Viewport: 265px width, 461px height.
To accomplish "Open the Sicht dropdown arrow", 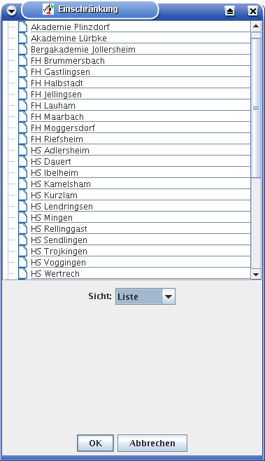I will [x=169, y=296].
